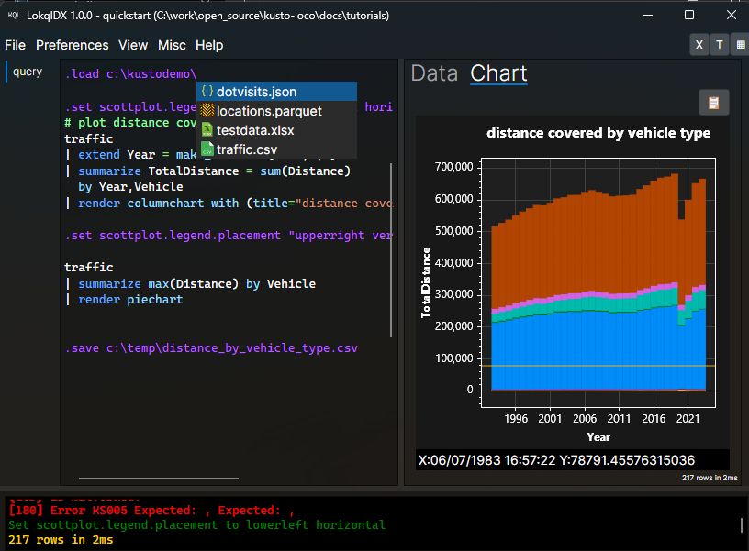Click the chart title 'distance covered by vehicle type'
Viewport: 749px width, 551px height.
pos(598,133)
